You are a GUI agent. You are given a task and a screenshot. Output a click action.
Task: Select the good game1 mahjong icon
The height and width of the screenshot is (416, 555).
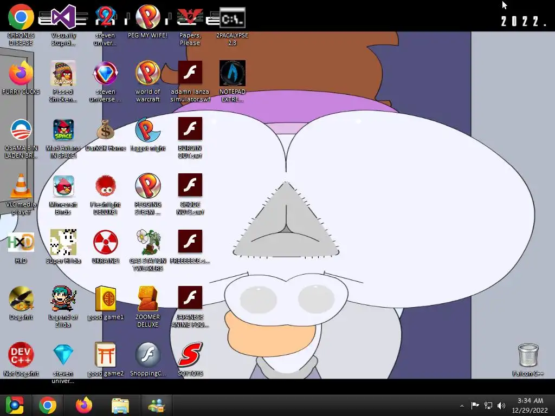point(106,299)
